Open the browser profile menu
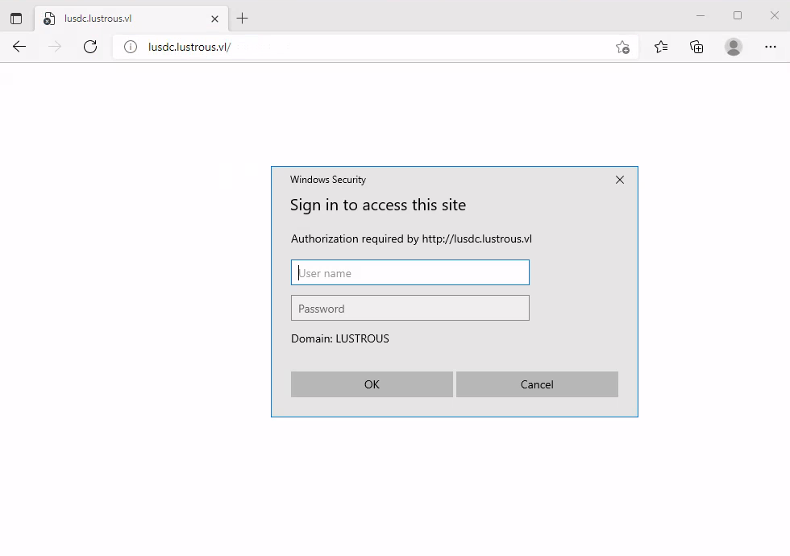Viewport: 790px width, 556px height. pos(734,47)
